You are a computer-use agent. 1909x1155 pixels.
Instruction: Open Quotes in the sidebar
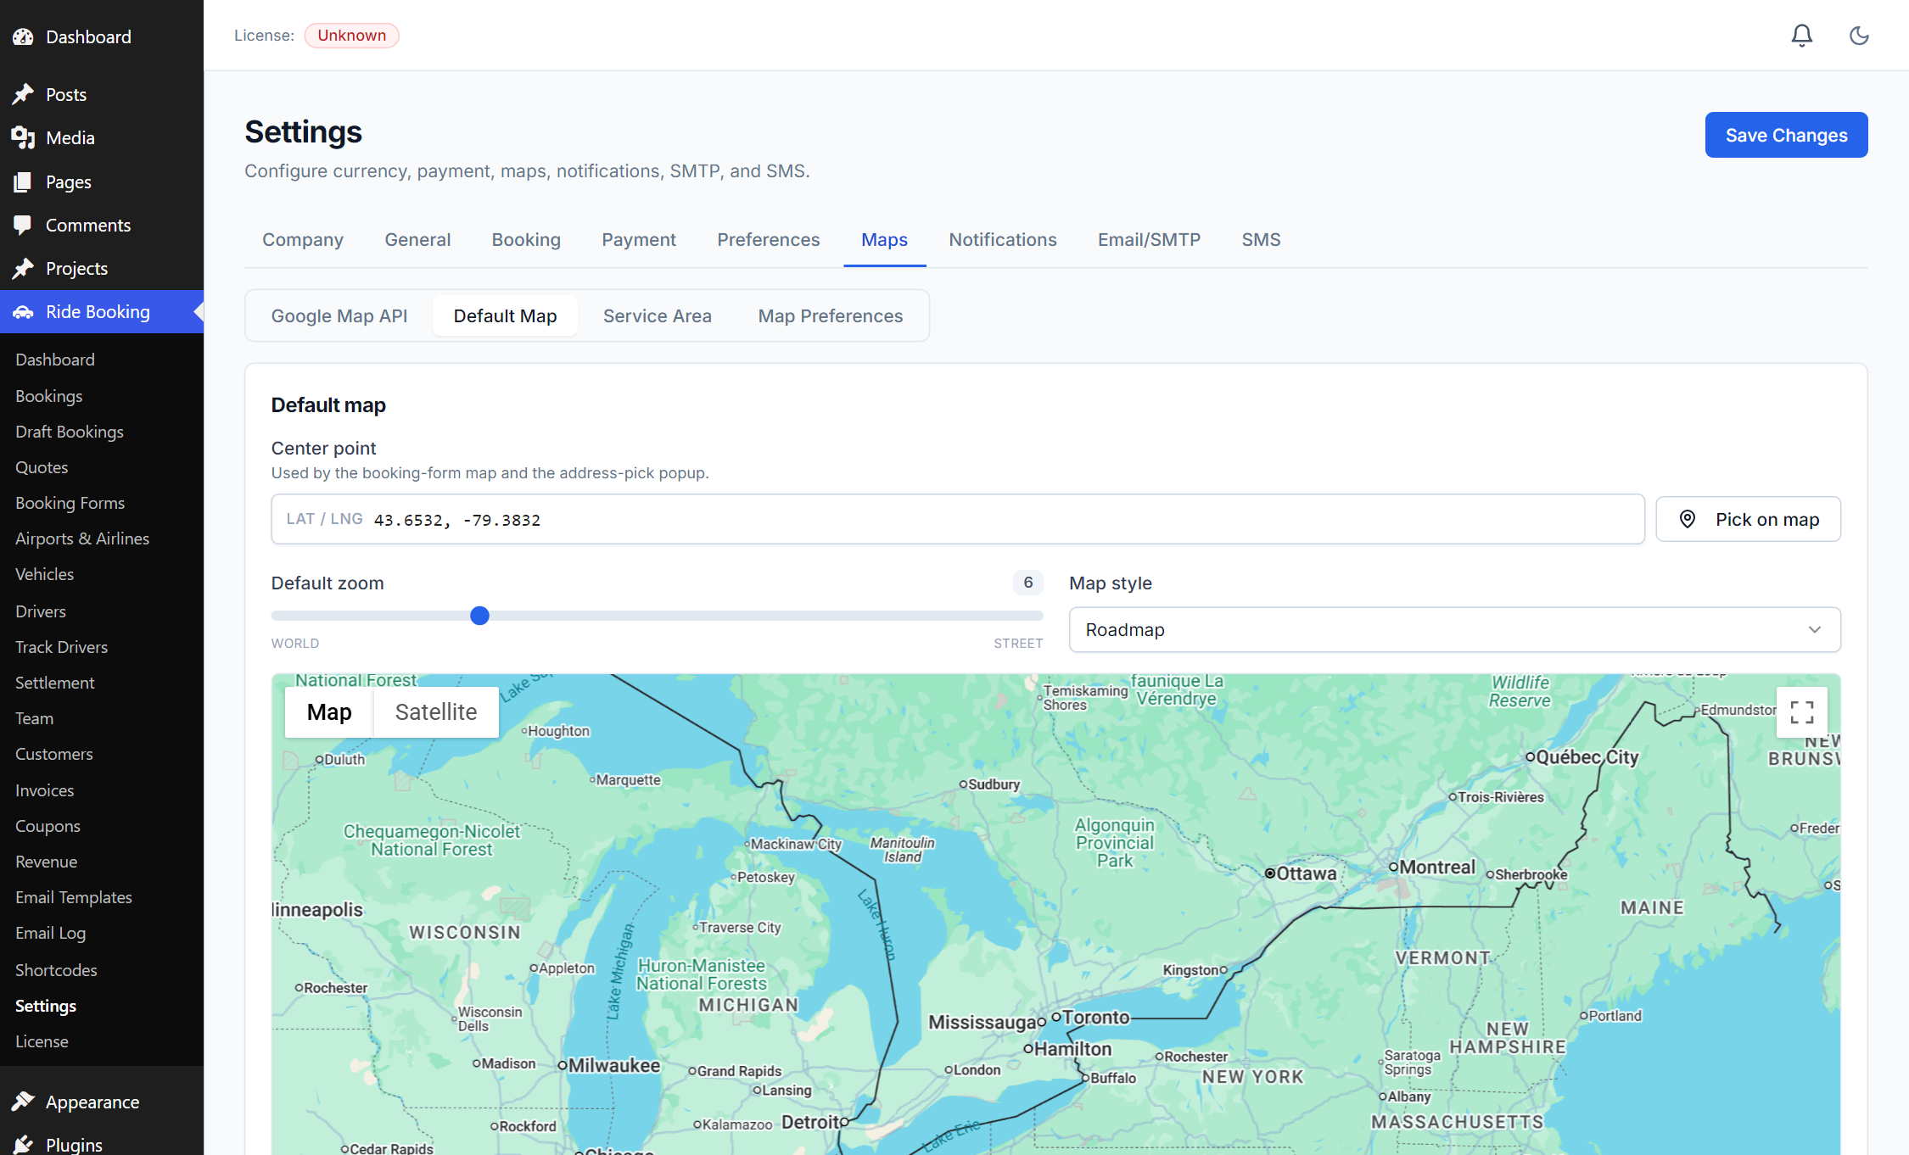point(42,467)
